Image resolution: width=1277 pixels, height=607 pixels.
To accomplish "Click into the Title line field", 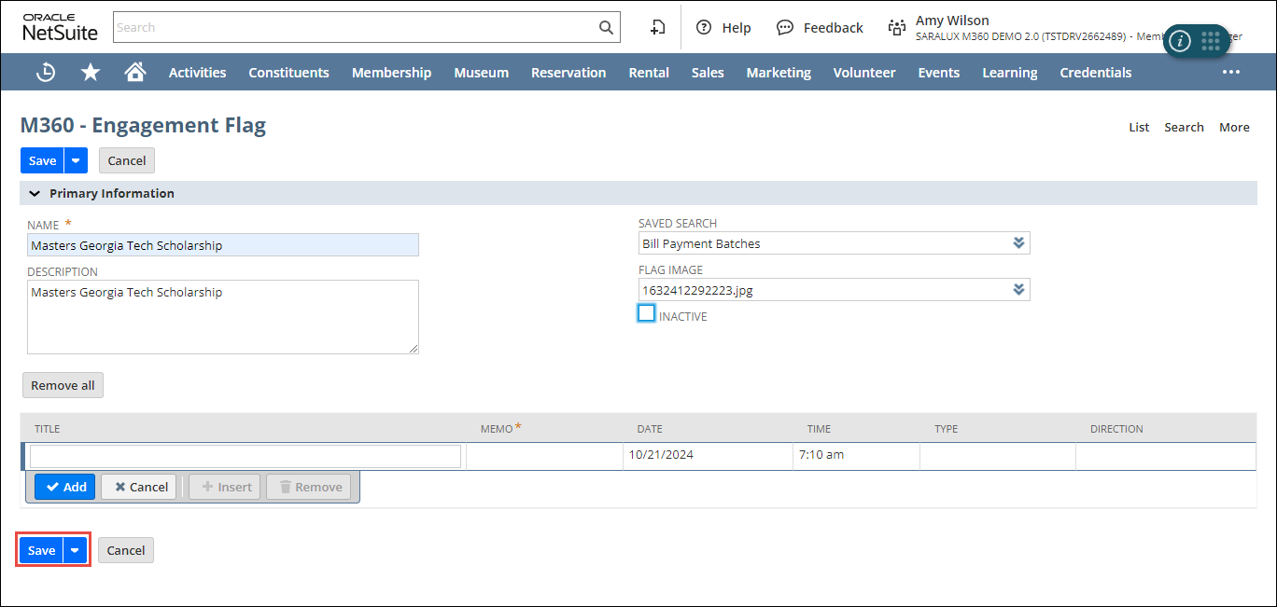I will pos(246,456).
